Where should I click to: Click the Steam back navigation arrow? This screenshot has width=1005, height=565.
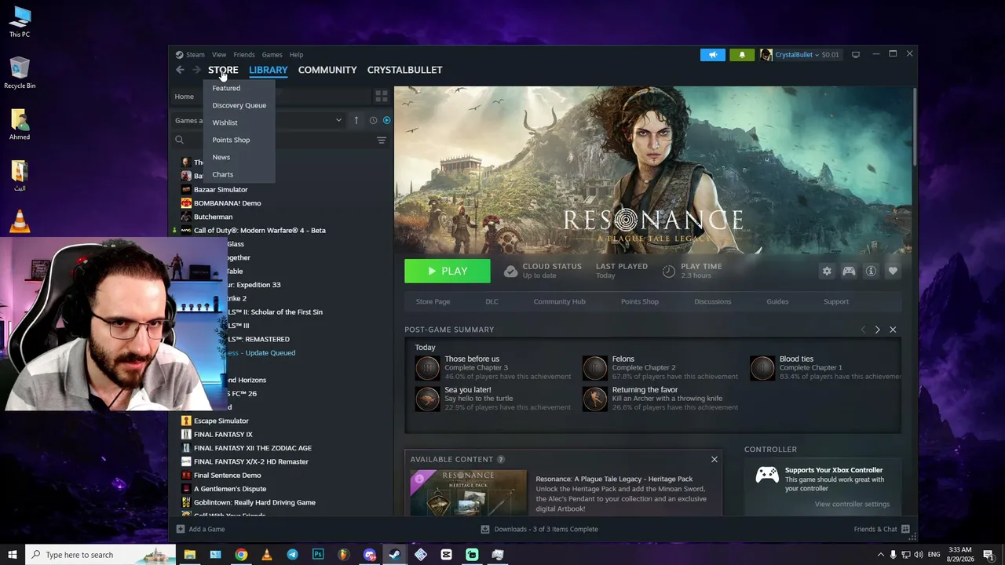click(x=180, y=70)
